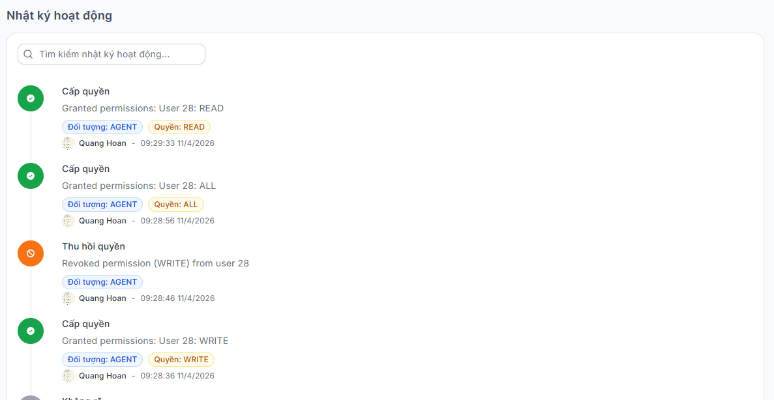Select the 'Quyền: WRITE' tag
Image resolution: width=774 pixels, height=400 pixels.
(181, 360)
